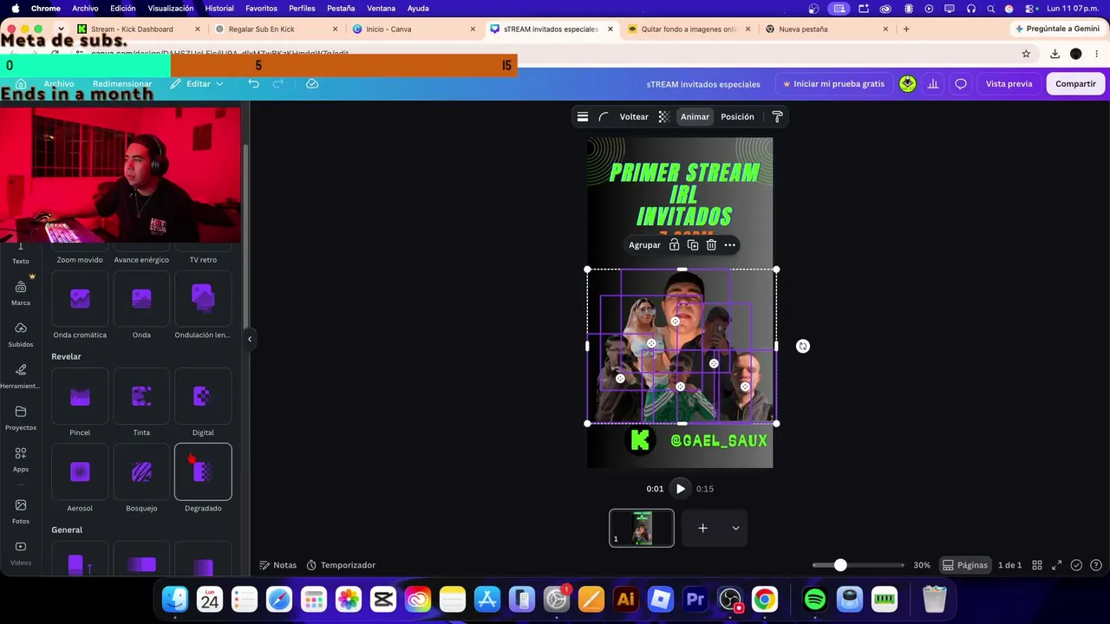Click the Vista previa button
This screenshot has height=624, width=1110.
pos(1009,84)
